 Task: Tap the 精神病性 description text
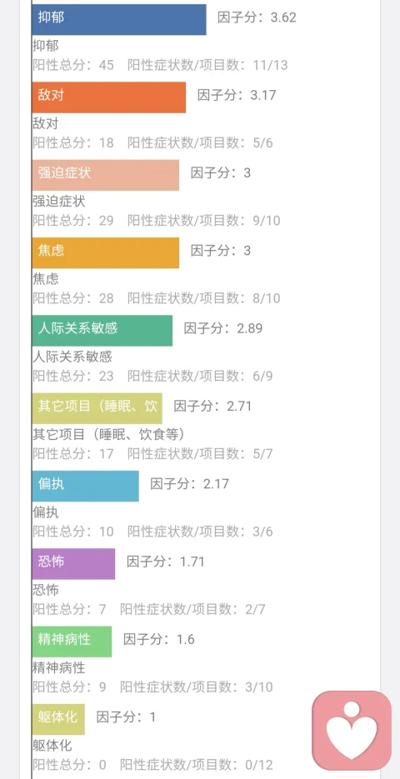[x=58, y=667]
